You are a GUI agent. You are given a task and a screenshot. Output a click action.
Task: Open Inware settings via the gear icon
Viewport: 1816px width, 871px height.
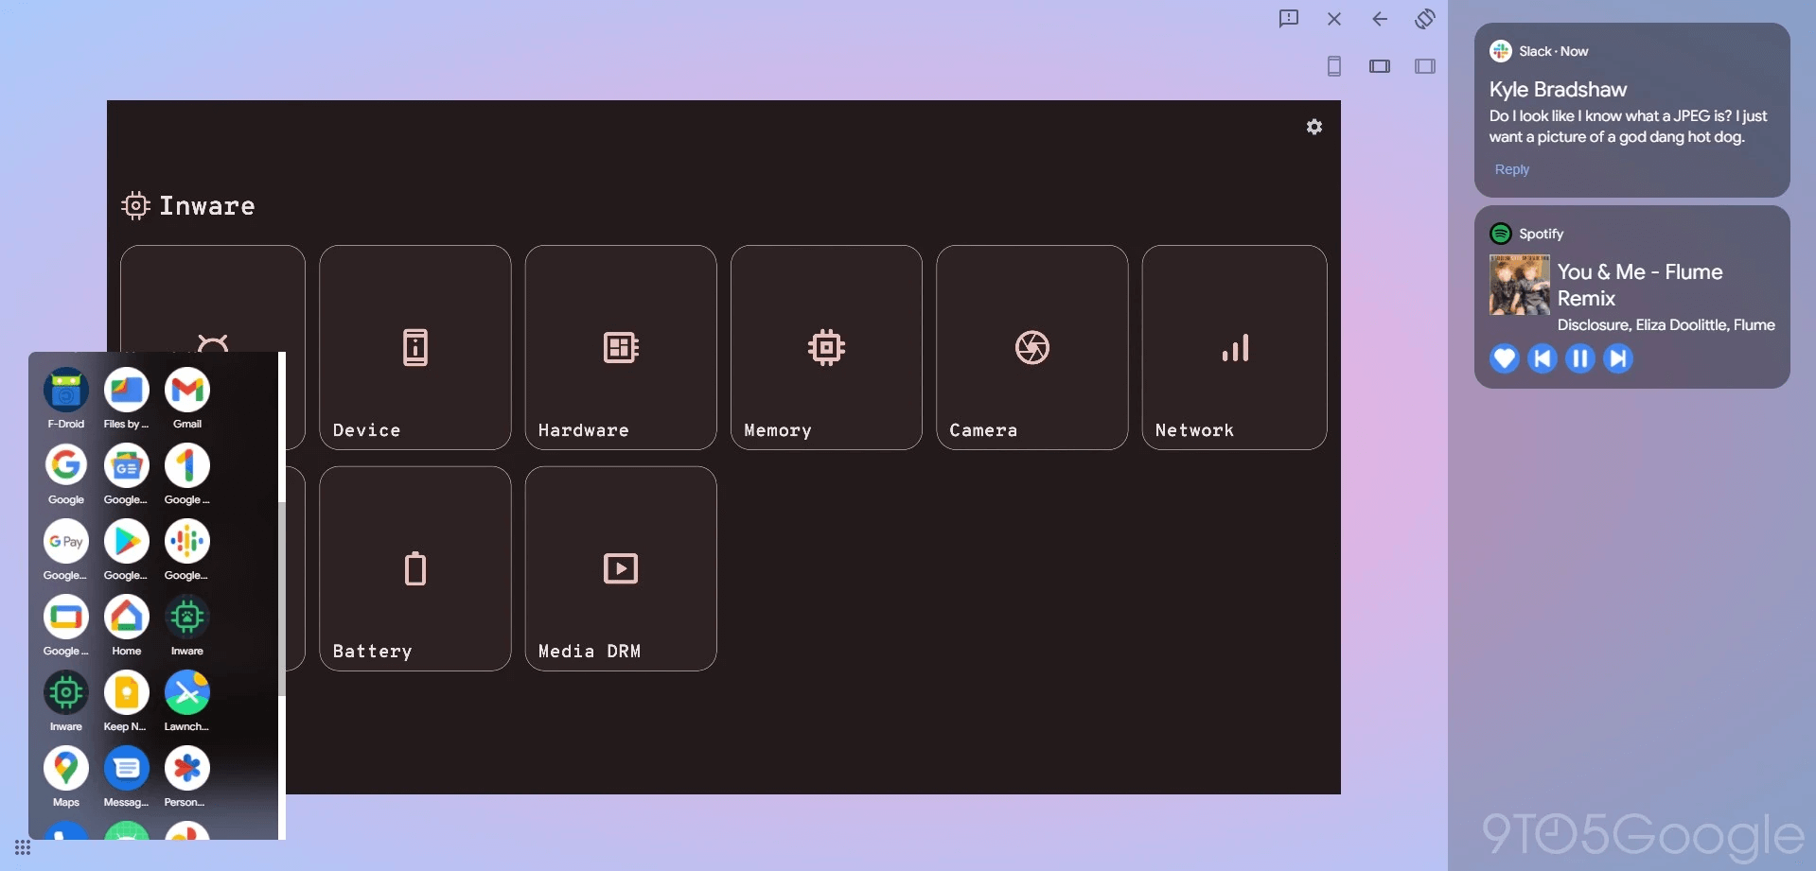1314,126
